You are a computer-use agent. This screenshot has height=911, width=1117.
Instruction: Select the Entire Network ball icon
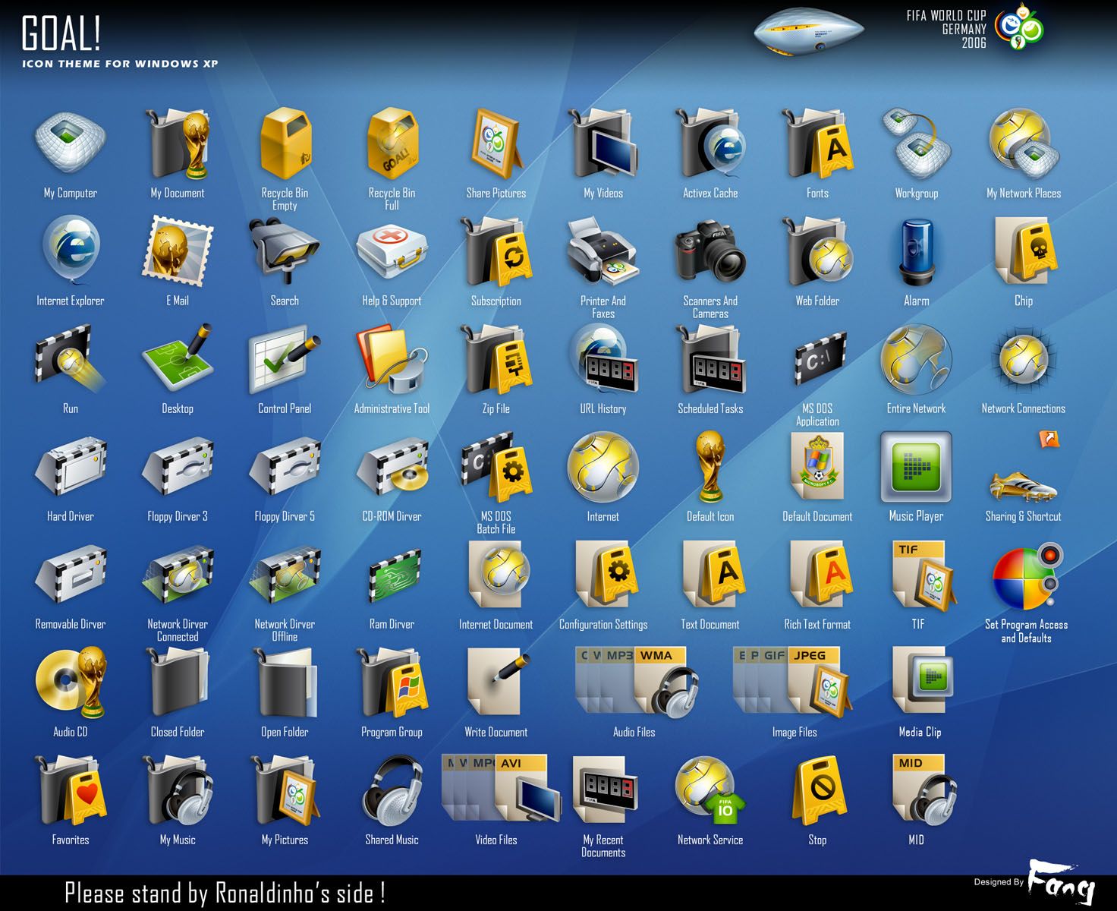click(x=917, y=358)
